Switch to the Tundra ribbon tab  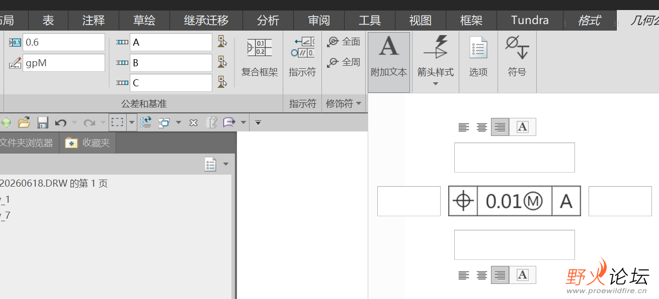[530, 21]
